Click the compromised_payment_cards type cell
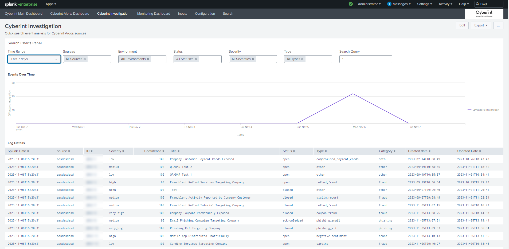 [337, 159]
